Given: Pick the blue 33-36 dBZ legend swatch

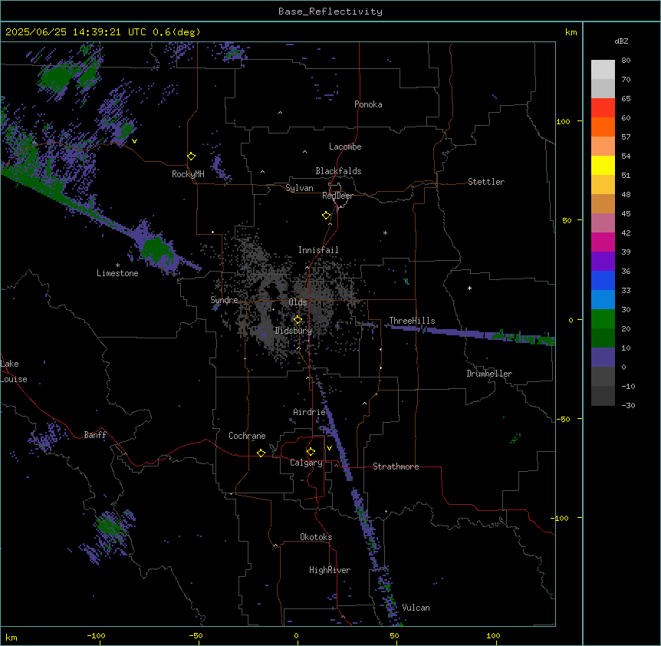Looking at the screenshot, I should [603, 280].
